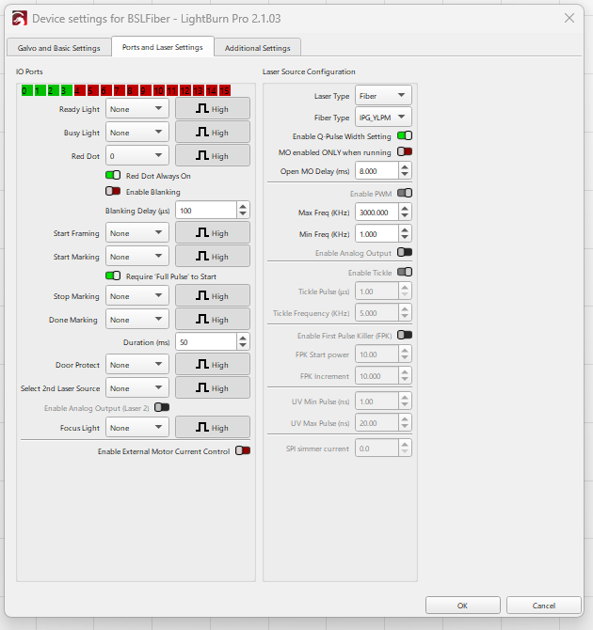The width and height of the screenshot is (593, 630).
Task: Decrease Max Freq (KHz) with down arrow
Action: point(405,216)
